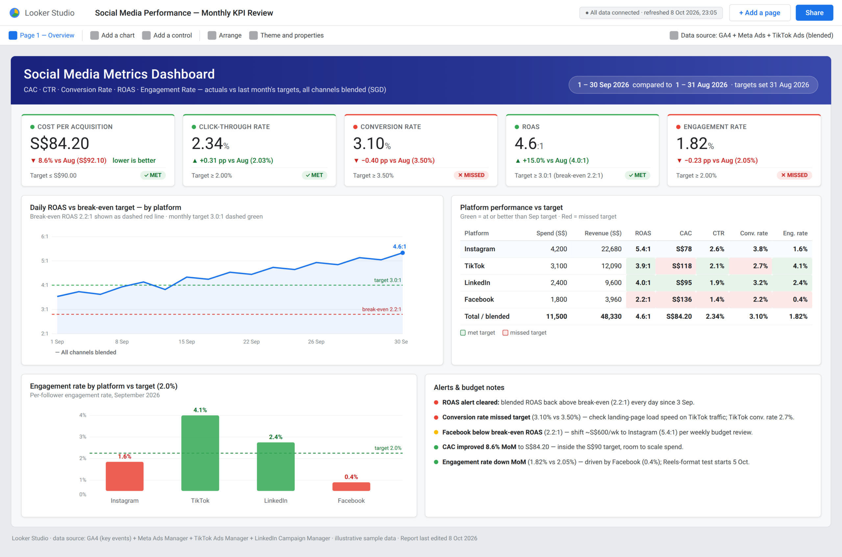This screenshot has width=842, height=557.
Task: Click the missed target legend swatch
Action: pyautogui.click(x=505, y=333)
